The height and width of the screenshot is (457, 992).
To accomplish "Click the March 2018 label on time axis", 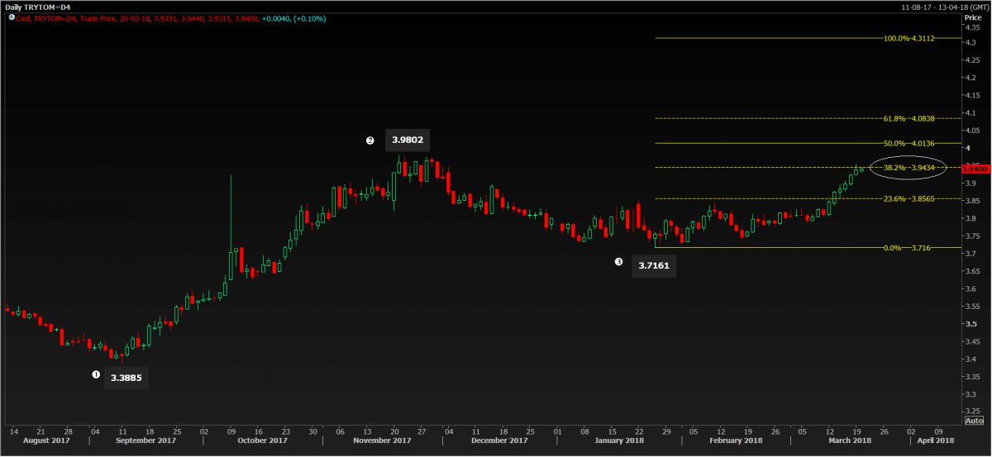I will tap(849, 440).
